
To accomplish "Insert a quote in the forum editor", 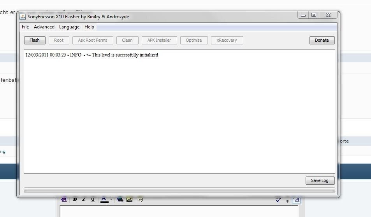I will click(x=140, y=199).
